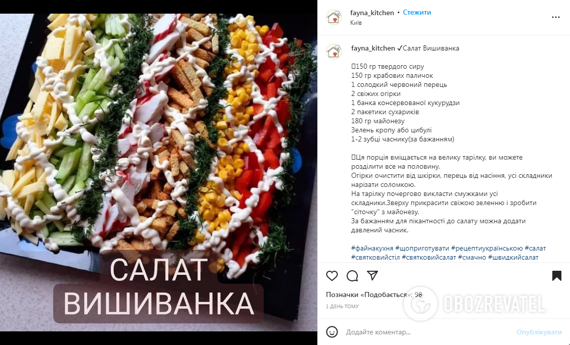Share post with paper plane icon
Image resolution: width=570 pixels, height=345 pixels.
372,276
